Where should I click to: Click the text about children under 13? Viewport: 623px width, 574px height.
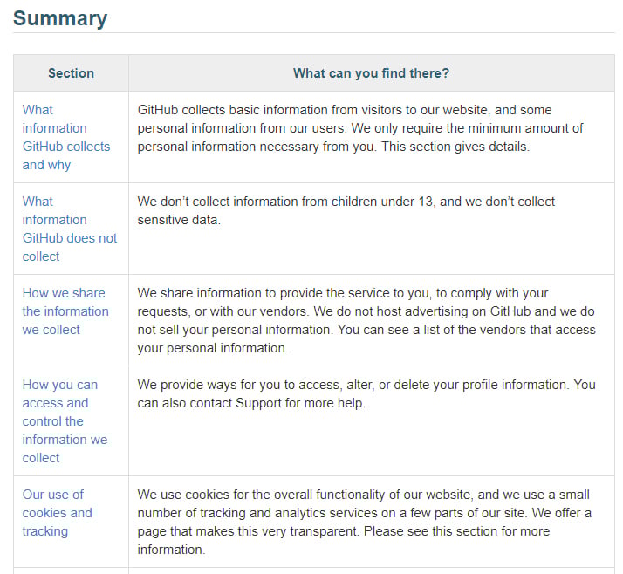[x=346, y=210]
